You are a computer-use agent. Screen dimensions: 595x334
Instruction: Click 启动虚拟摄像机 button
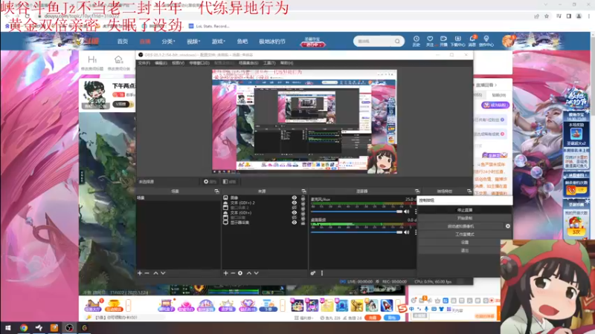[x=460, y=226]
